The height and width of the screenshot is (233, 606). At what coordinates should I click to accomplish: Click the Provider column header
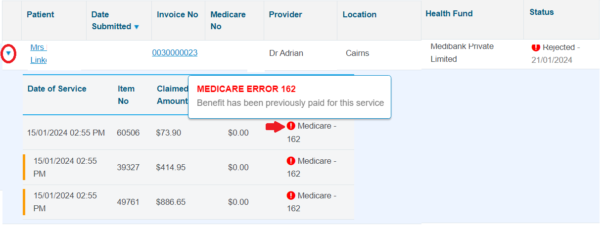point(285,14)
